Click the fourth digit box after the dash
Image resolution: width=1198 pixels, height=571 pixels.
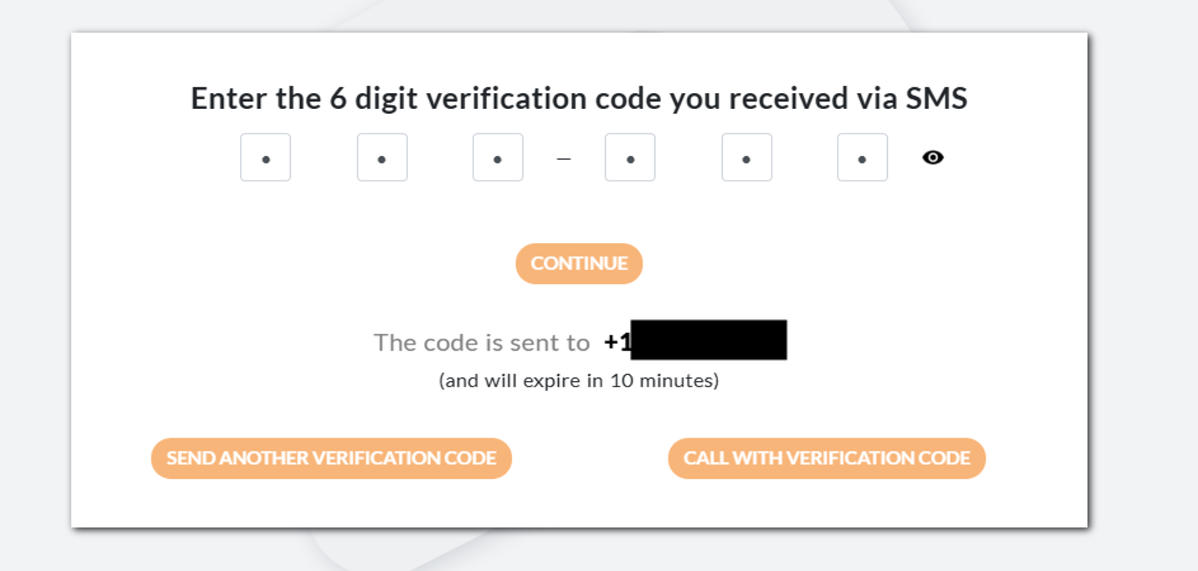[x=630, y=157]
